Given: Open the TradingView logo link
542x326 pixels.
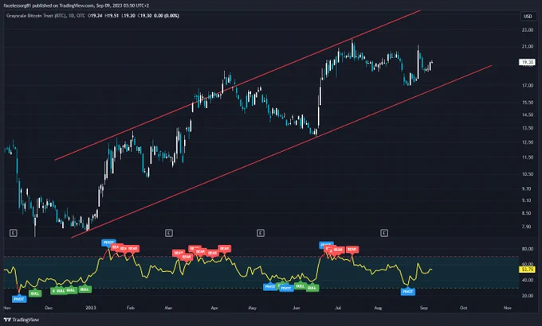Looking at the screenshot, I should tap(22, 320).
